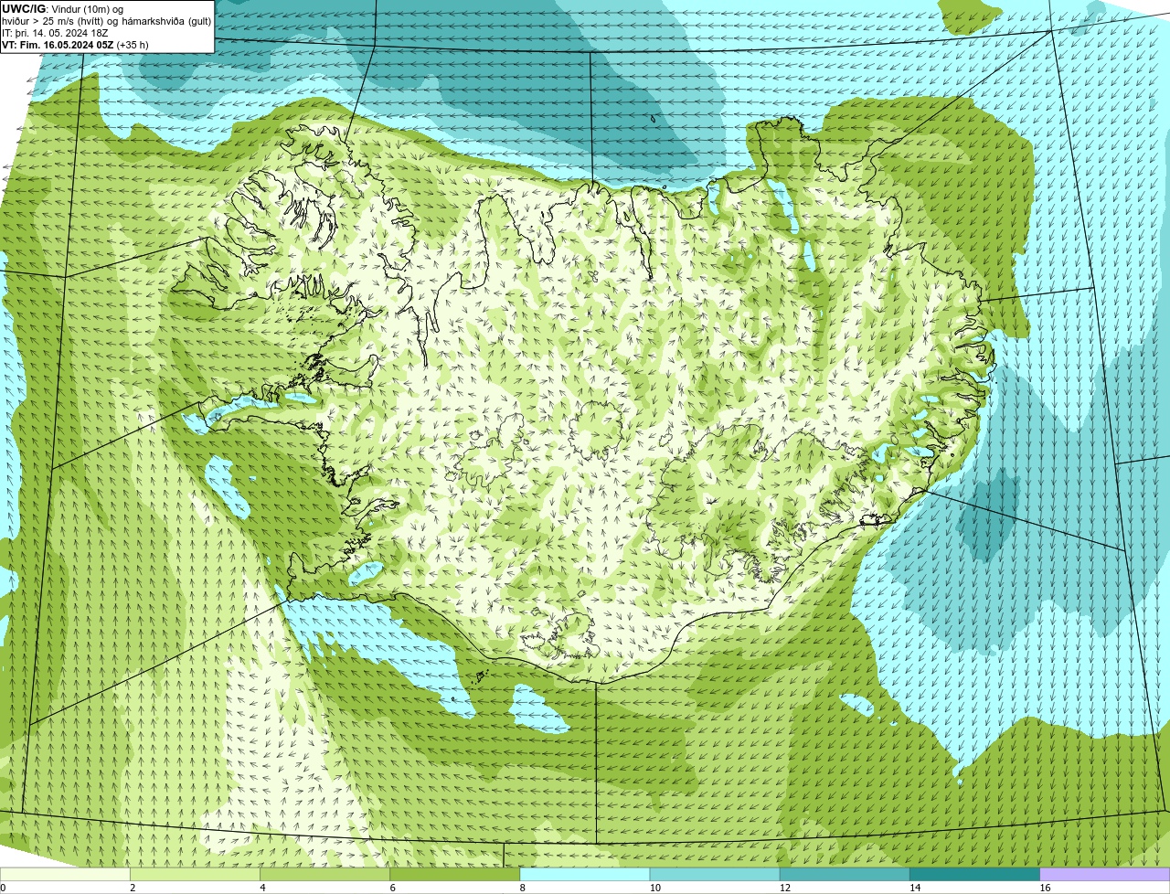Image resolution: width=1170 pixels, height=894 pixels.
Task: Click the light cyan 8–10 legend swatch
Action: click(584, 875)
